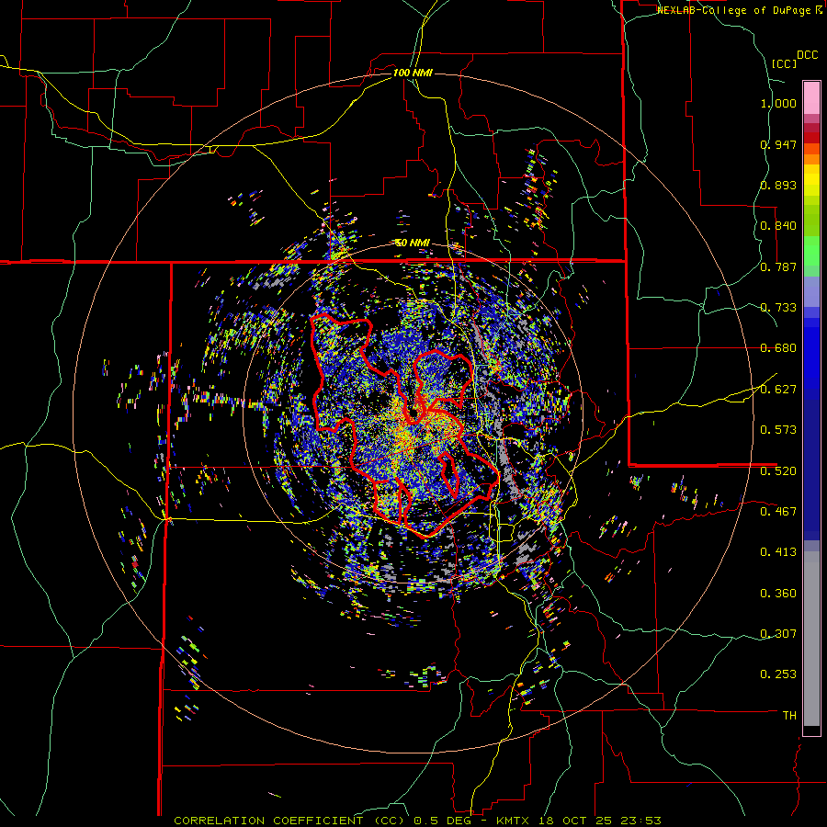Pick the black segment at color bar bottom
Screen dimensions: 827x827
click(811, 730)
